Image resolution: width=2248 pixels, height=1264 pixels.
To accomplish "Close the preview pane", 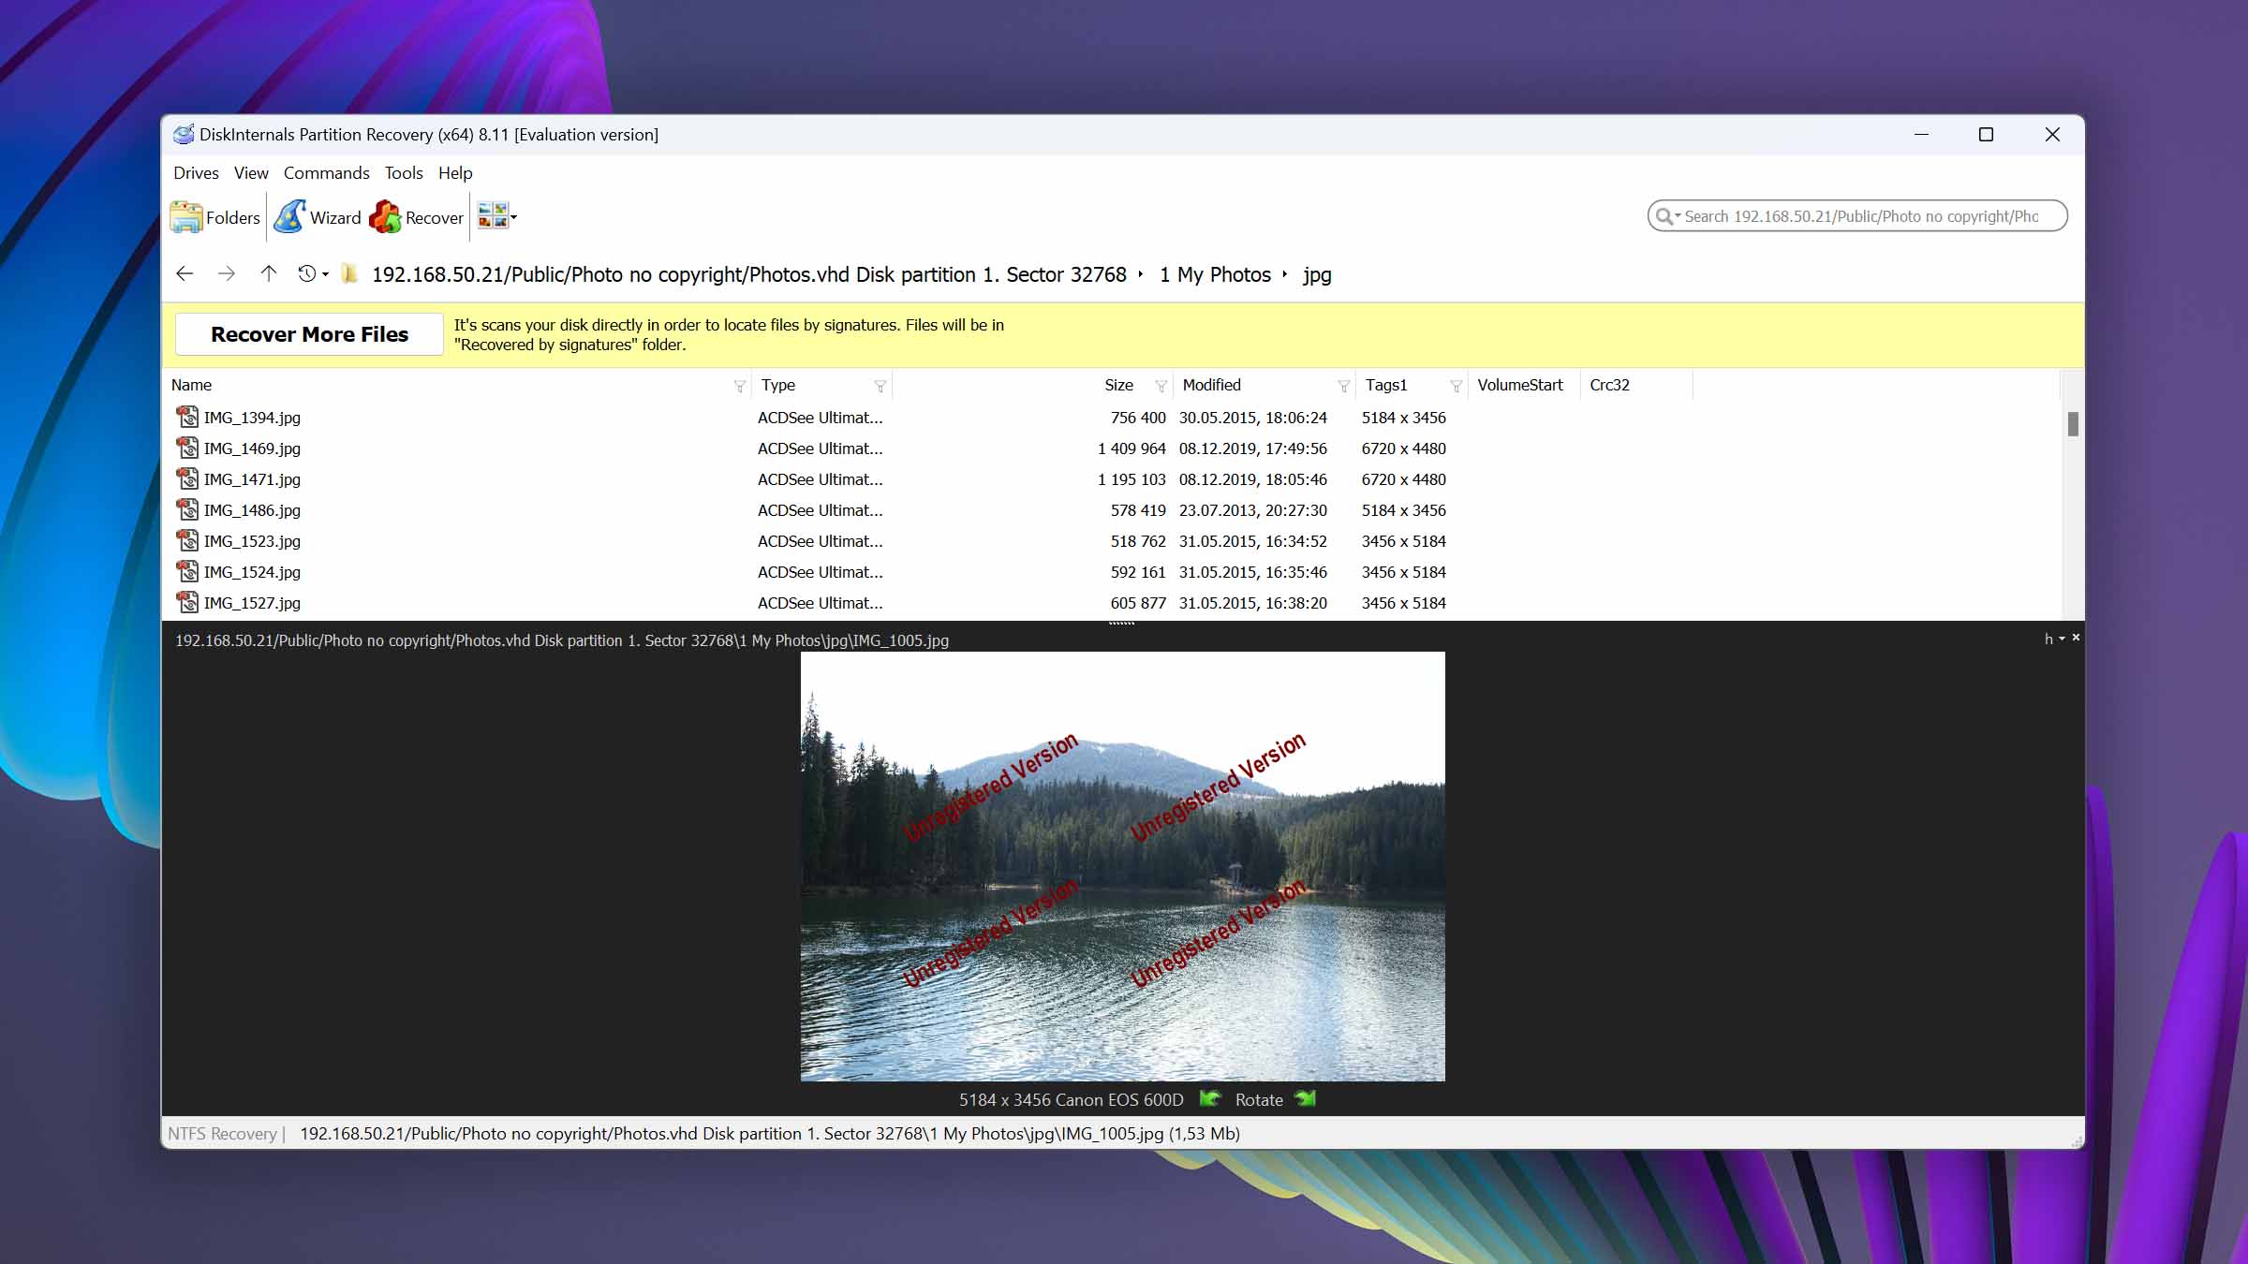I will tap(2076, 638).
